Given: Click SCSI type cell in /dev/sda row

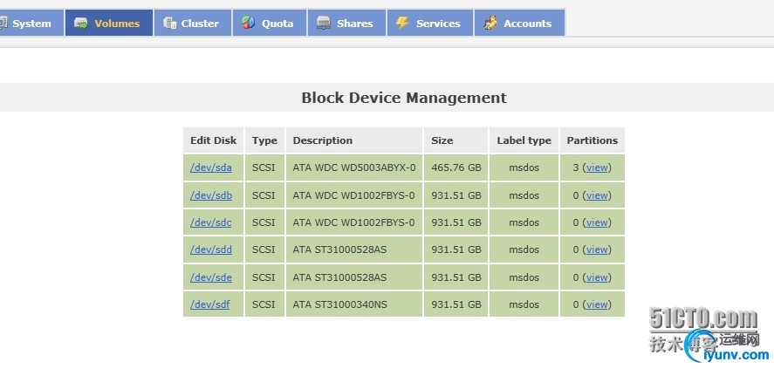Looking at the screenshot, I should [x=264, y=167].
